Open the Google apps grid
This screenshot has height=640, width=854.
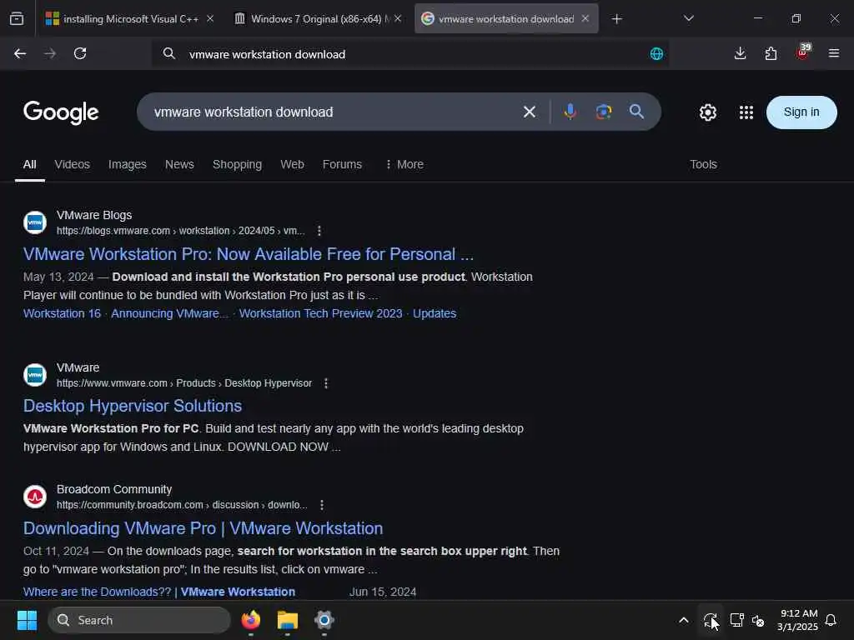746,112
